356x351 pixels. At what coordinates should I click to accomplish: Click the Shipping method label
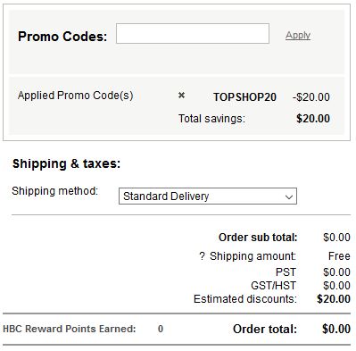coord(54,191)
